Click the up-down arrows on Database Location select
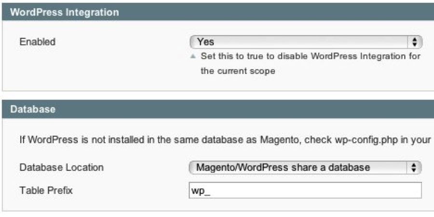 [x=414, y=167]
